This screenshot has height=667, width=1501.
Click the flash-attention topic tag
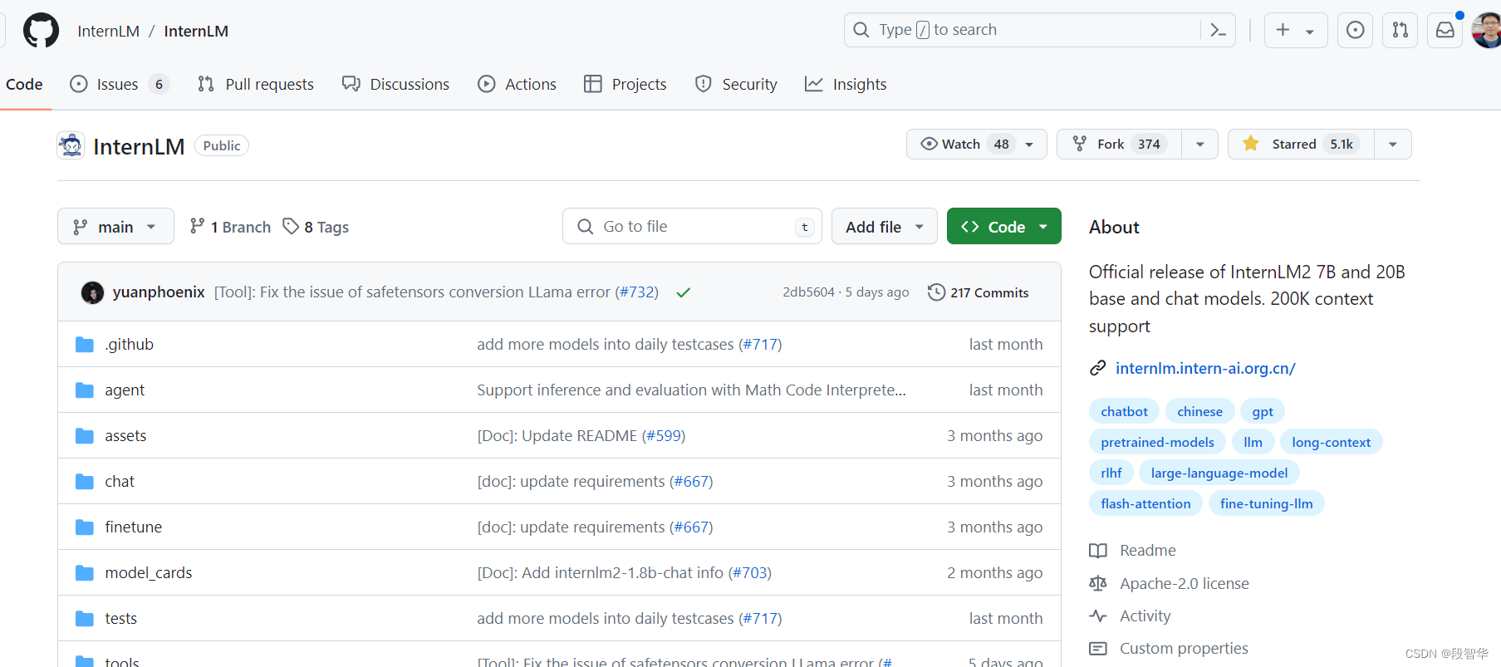[x=1145, y=503]
